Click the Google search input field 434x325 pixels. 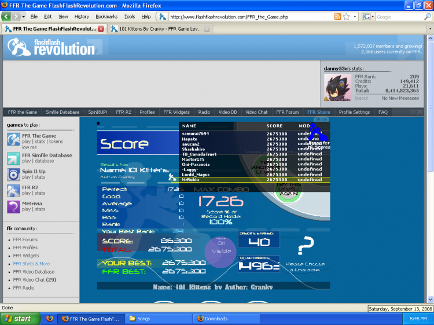pos(399,17)
